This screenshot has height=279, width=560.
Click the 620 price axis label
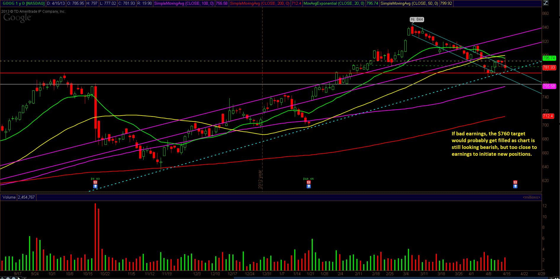click(545, 181)
